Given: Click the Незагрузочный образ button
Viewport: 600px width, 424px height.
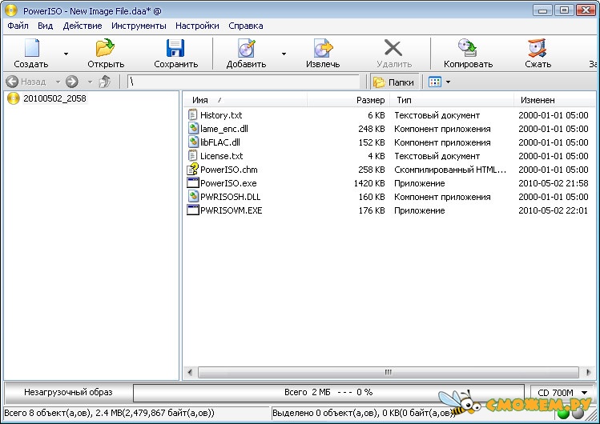Looking at the screenshot, I should tap(69, 392).
